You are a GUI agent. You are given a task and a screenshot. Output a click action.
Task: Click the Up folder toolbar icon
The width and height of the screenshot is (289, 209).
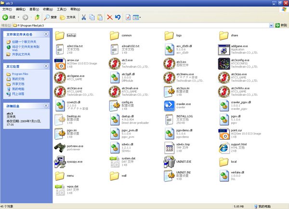point(37,17)
